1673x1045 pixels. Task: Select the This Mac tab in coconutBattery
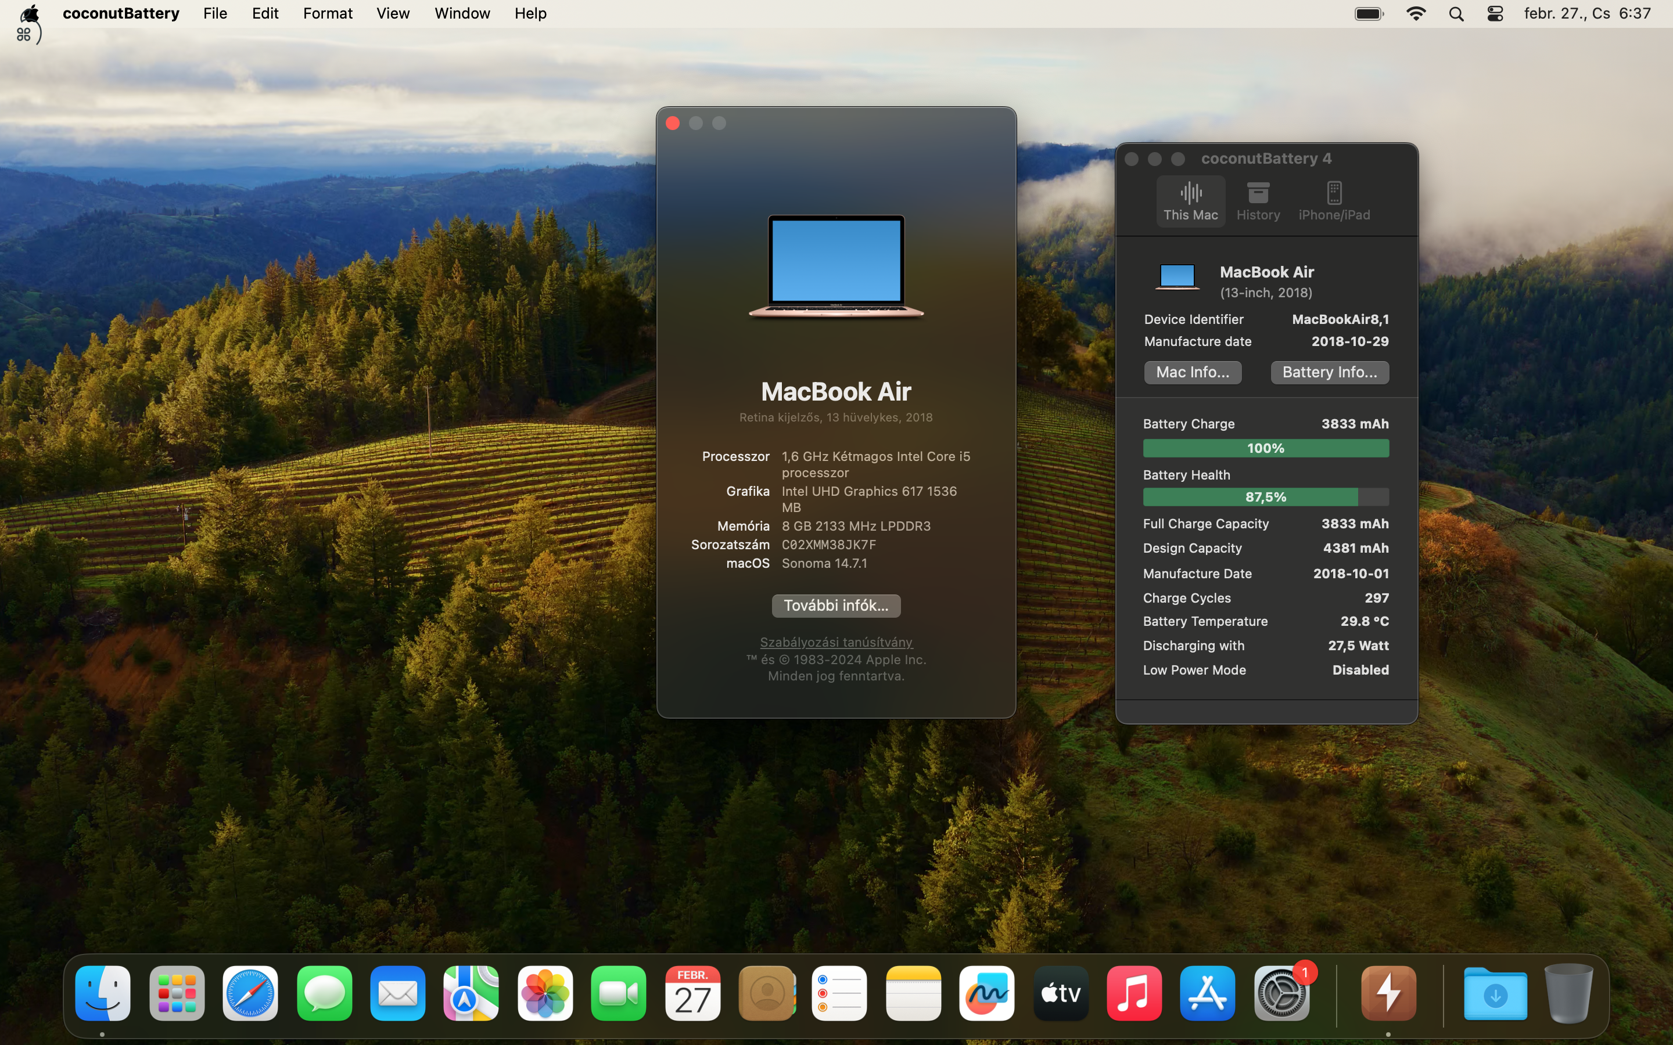tap(1190, 201)
